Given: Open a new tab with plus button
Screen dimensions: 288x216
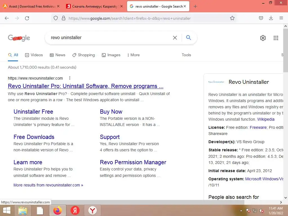Looking at the screenshot, I should point(195,6).
